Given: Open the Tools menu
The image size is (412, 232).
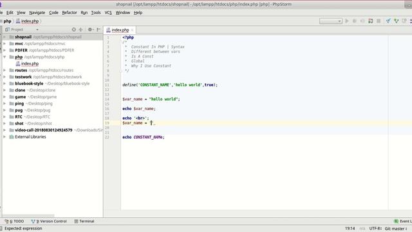Looking at the screenshot, I should [x=96, y=13].
